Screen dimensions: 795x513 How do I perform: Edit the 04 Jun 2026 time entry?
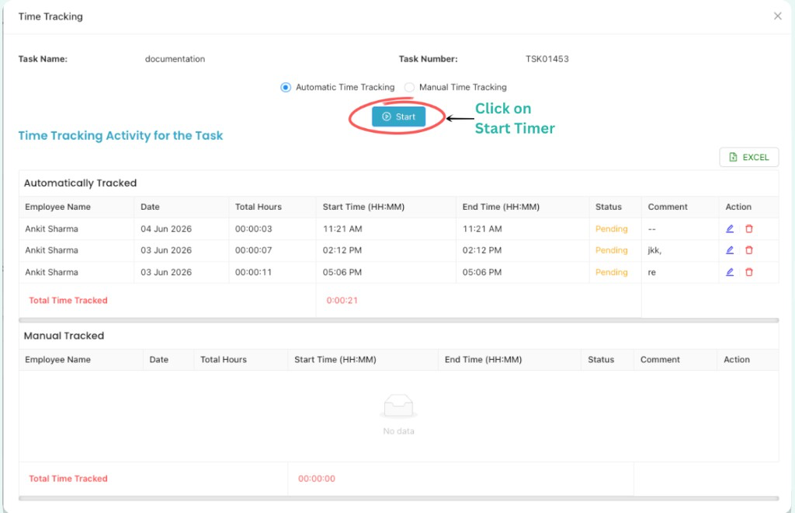click(x=730, y=229)
